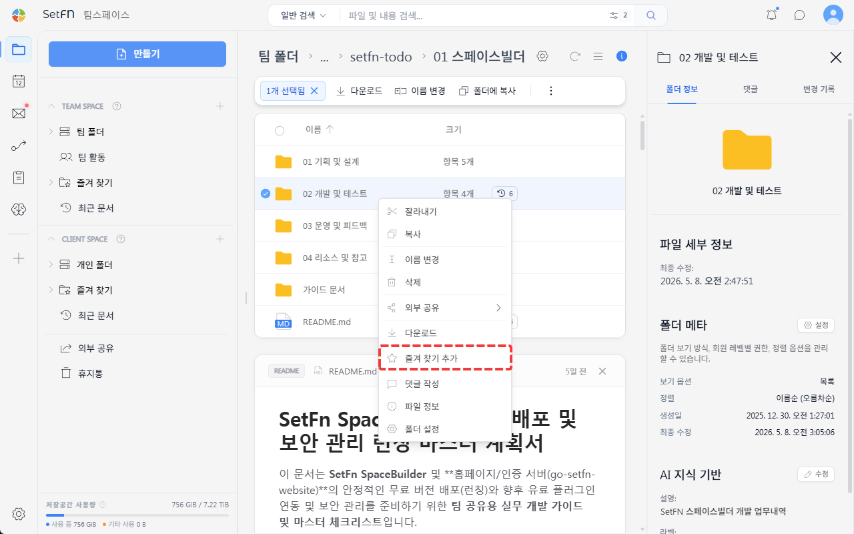Collapse the TEAM SPACE section
The image size is (854, 534).
point(52,106)
